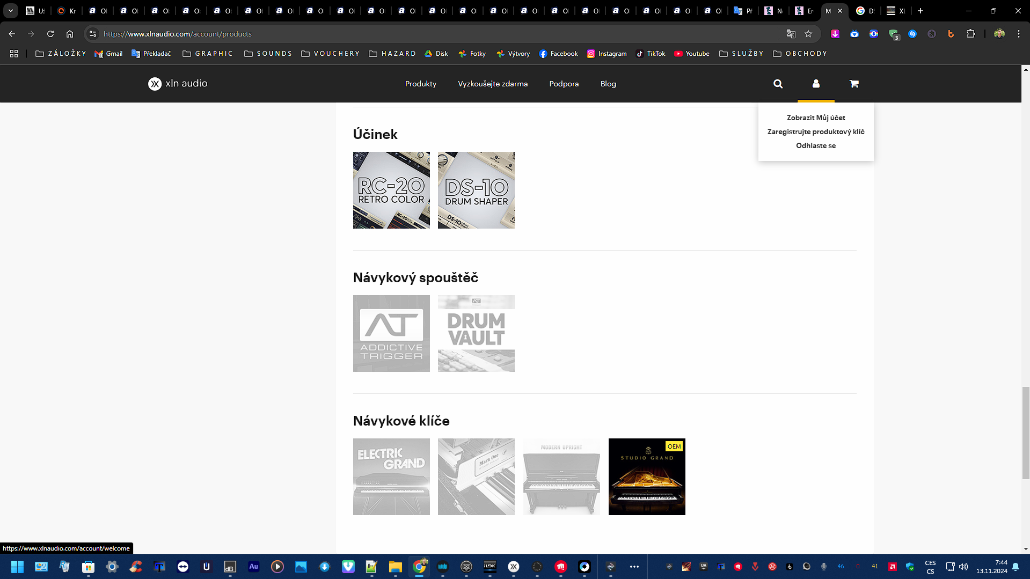Expand the SLUŽBY bookmark folder
The image size is (1030, 579).
(741, 54)
